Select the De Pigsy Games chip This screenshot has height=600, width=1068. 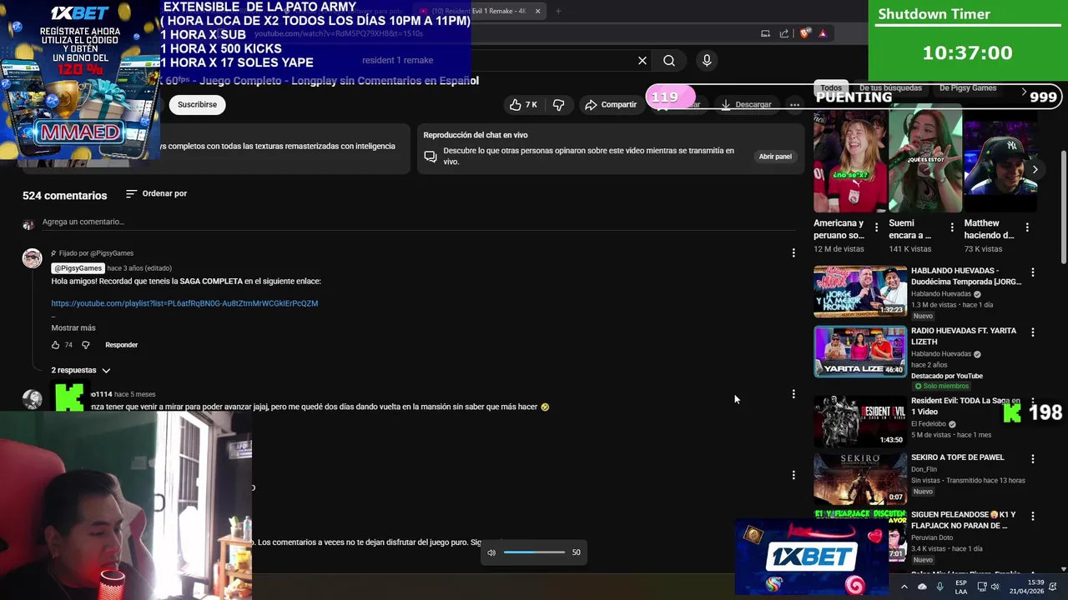pos(968,87)
